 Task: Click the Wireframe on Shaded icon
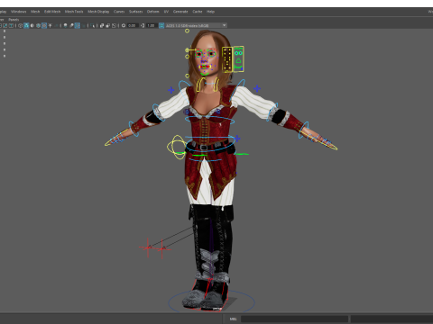coord(38,25)
